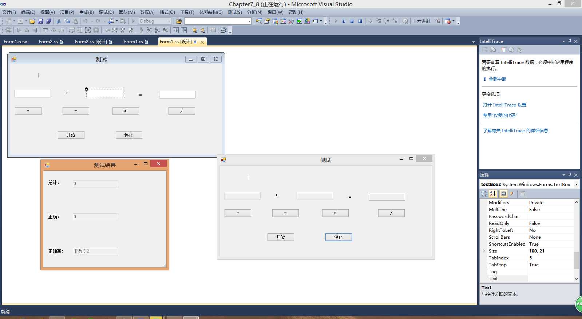This screenshot has height=319, width=582.
Task: Open the Debug configuration dropdown
Action: (169, 21)
